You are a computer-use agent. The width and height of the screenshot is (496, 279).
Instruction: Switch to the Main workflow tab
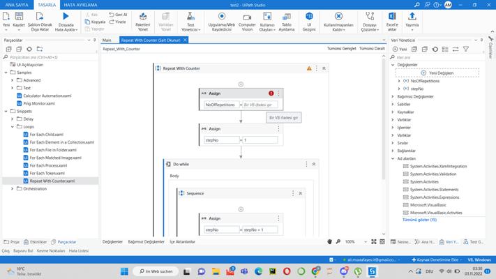point(107,40)
